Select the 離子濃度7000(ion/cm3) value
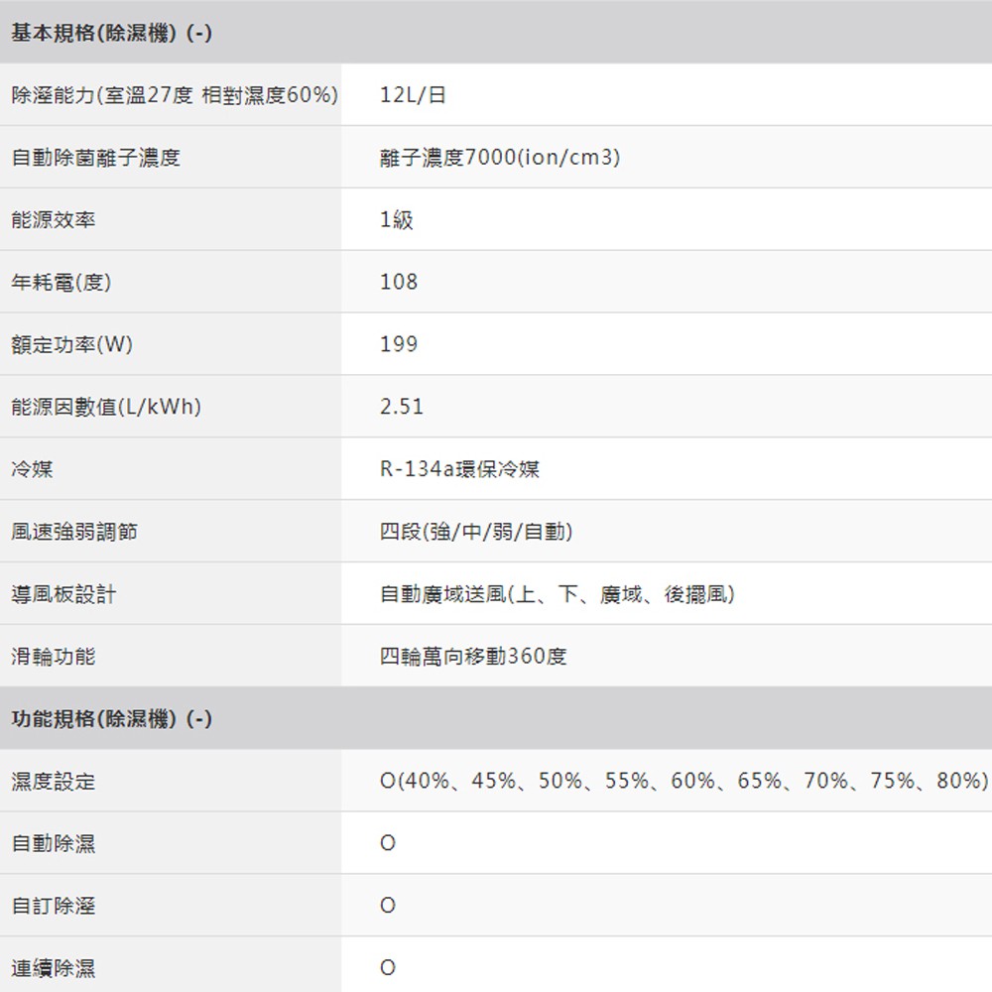Viewport: 992px width, 992px height. 500,158
